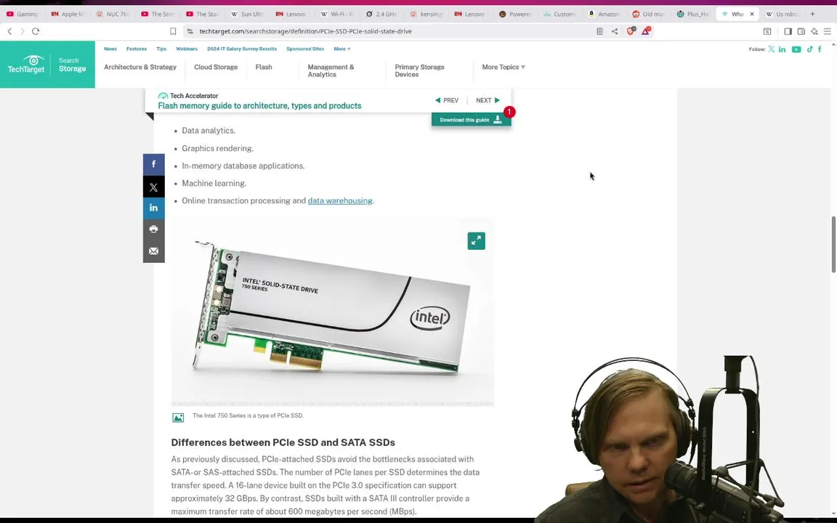This screenshot has width=837, height=523.
Task: Bookmark this page icon
Action: pyautogui.click(x=173, y=31)
